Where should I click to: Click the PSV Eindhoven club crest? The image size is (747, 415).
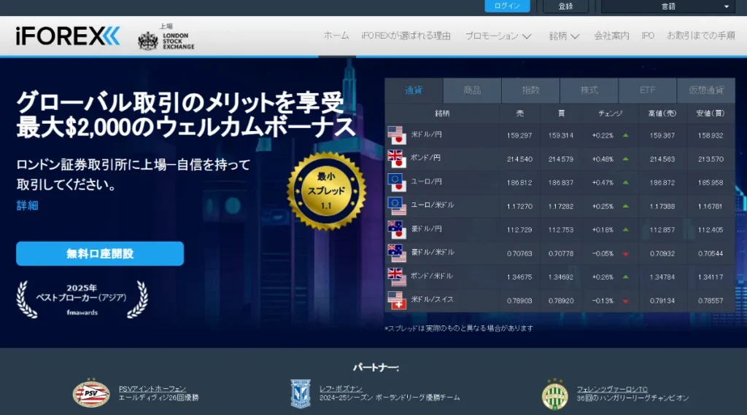[91, 393]
